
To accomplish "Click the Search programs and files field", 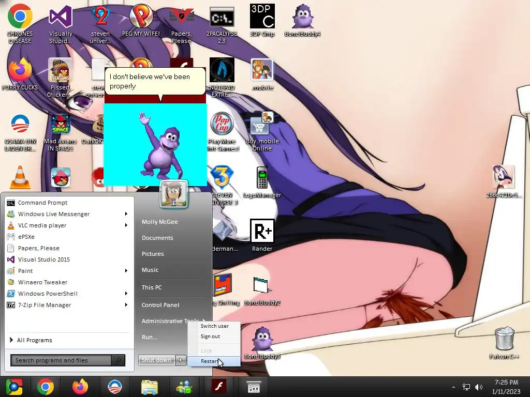I will pos(62,360).
